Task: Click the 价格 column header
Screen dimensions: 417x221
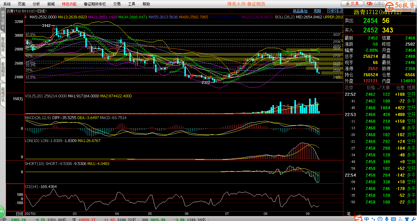Action: 371,88
